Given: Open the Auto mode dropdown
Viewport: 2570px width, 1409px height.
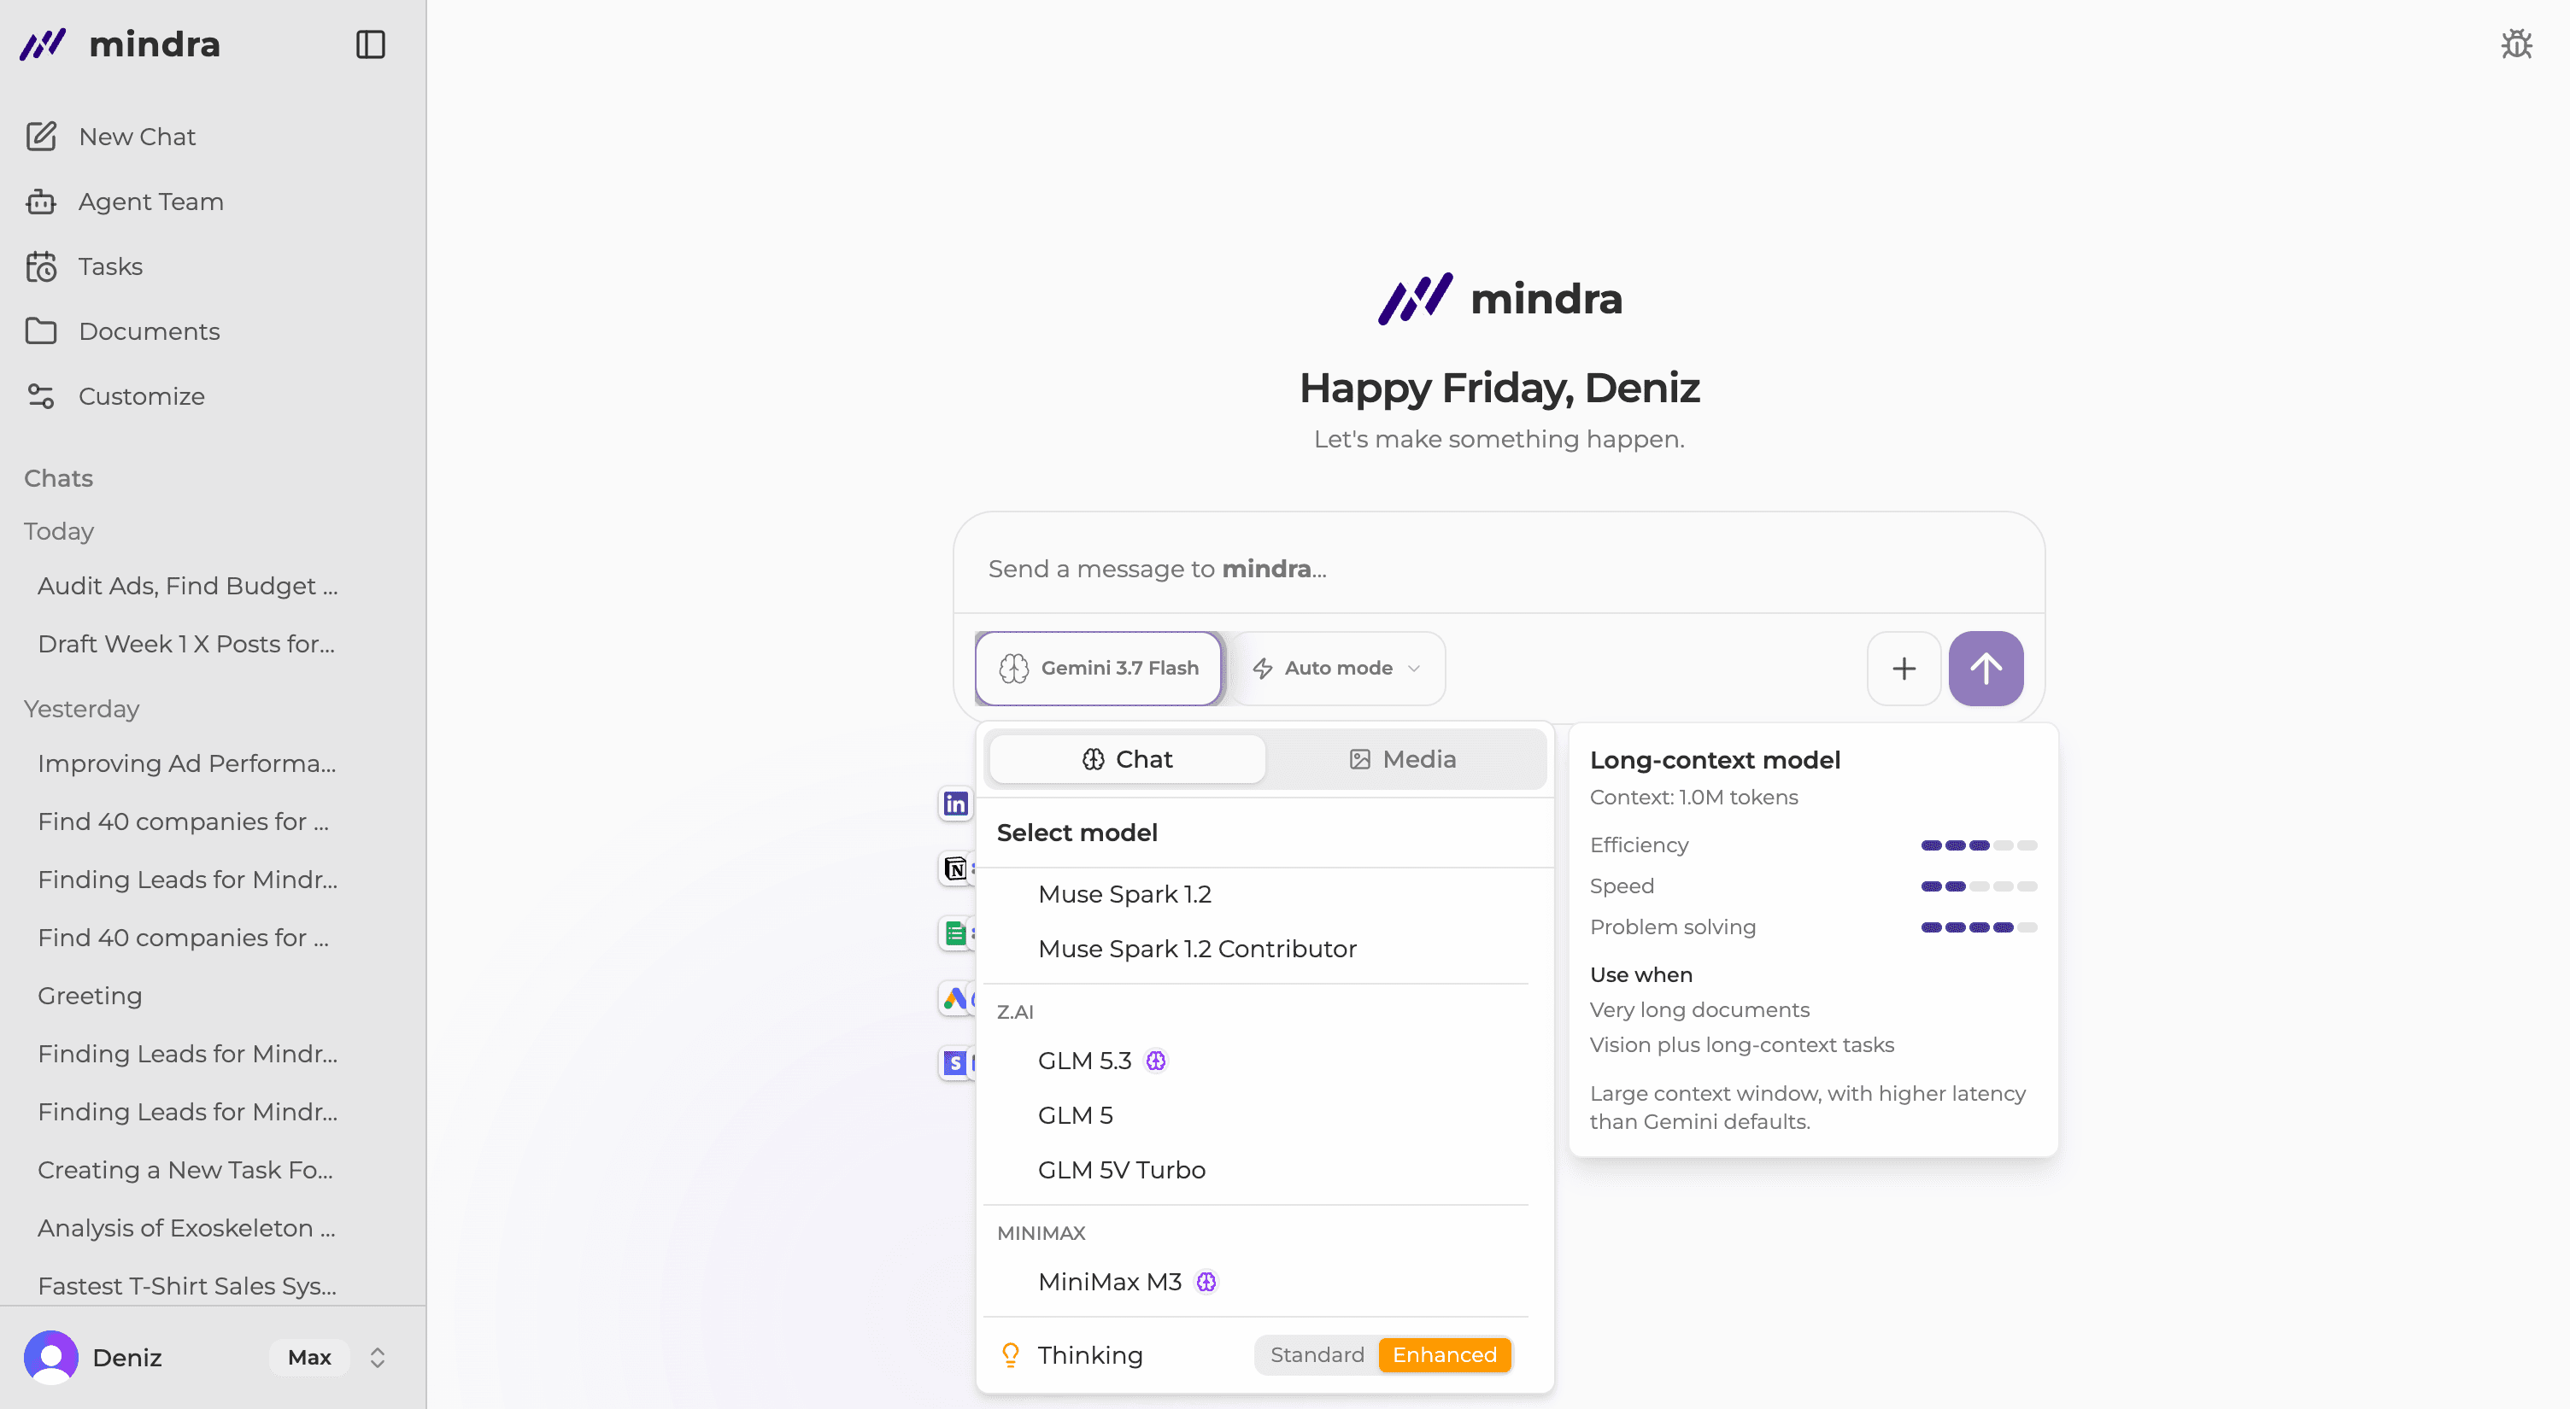Looking at the screenshot, I should tap(1337, 668).
